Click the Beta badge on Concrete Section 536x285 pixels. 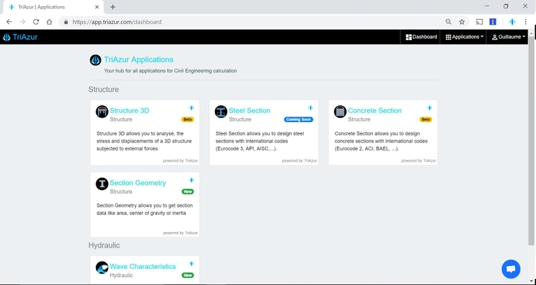(x=425, y=119)
